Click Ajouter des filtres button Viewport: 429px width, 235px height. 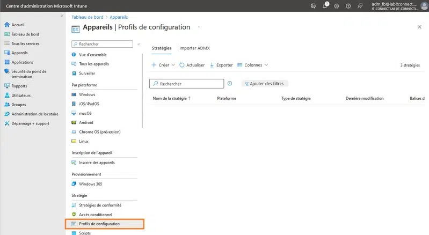264,84
